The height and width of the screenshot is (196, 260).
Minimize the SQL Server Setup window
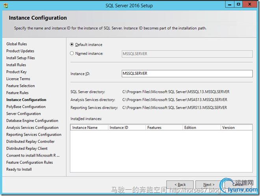[x=230, y=4]
